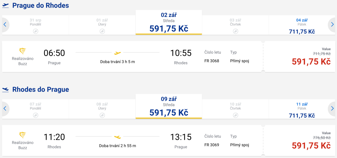Image resolution: width=337 pixels, height=158 pixels.
Task: Click the yellow airplane icon on outbound route line
Action: coord(117,53)
